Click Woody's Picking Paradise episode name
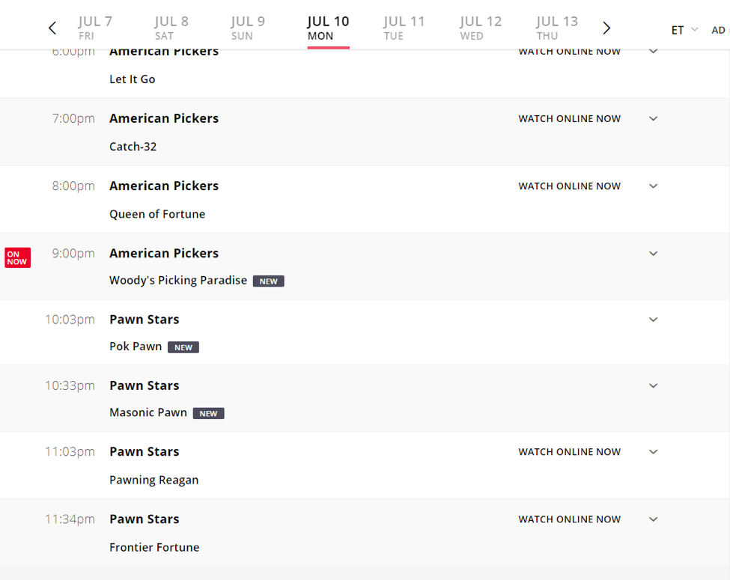Viewport: 730px width, 580px height. tap(178, 281)
